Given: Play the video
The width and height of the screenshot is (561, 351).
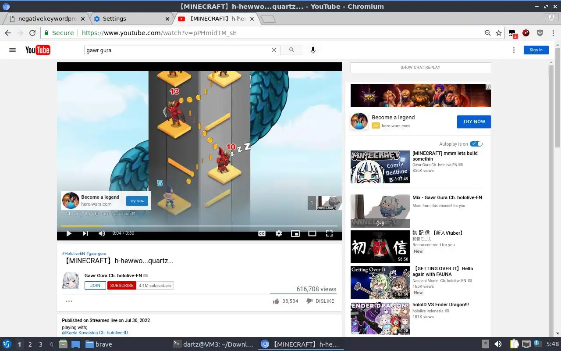Looking at the screenshot, I should (x=69, y=233).
